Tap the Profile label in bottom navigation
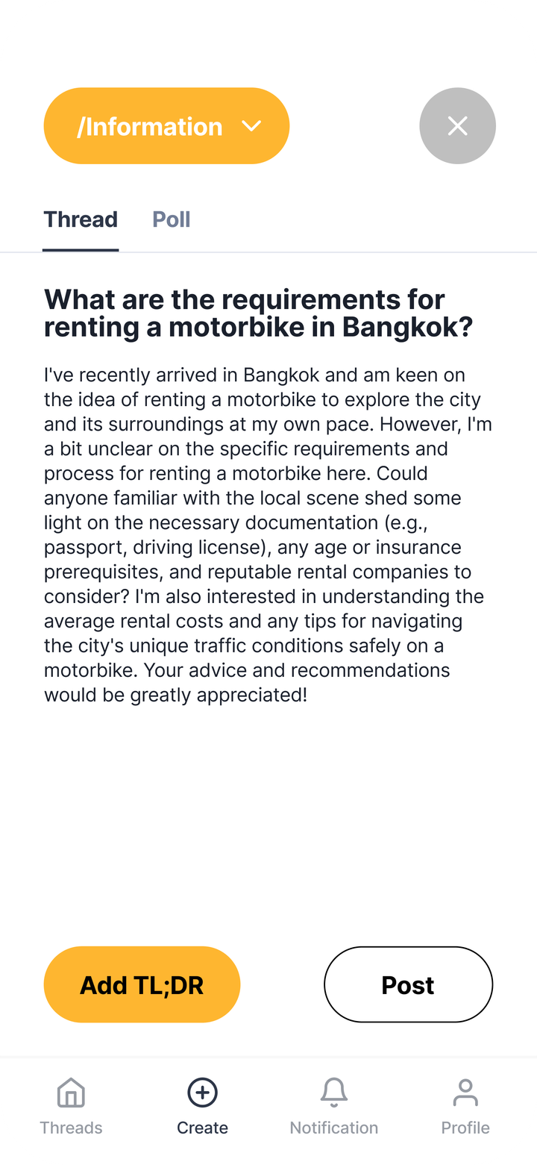Image resolution: width=537 pixels, height=1165 pixels. 465,1128
